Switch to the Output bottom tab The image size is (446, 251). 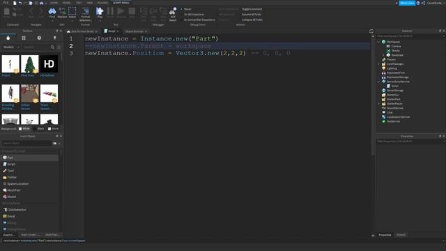tap(401, 235)
